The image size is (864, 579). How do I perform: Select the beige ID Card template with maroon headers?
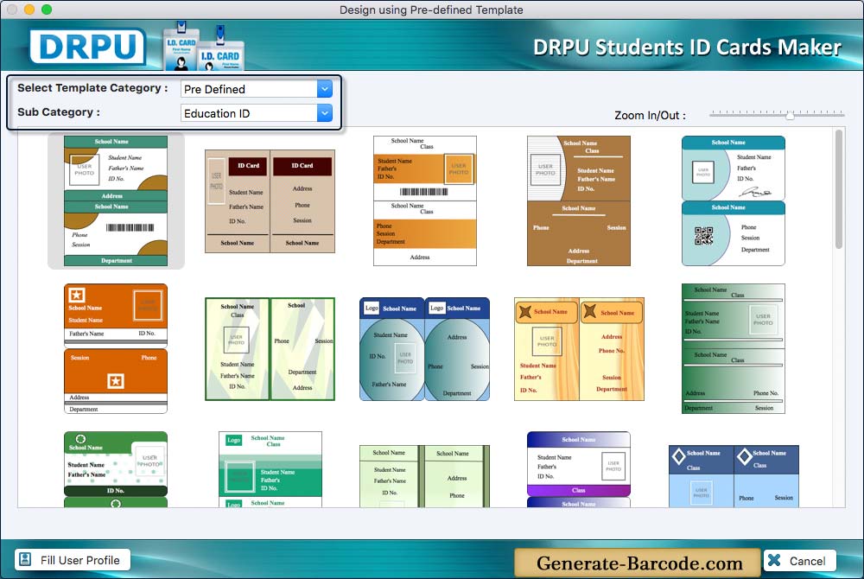(x=270, y=201)
